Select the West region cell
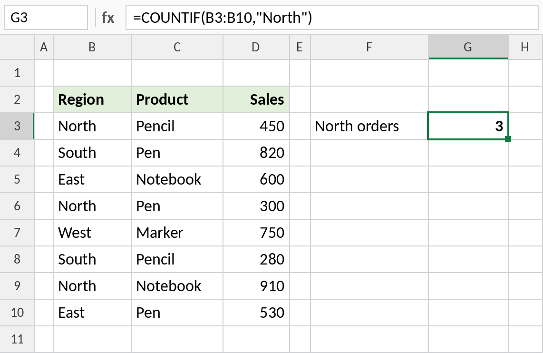Screen dimensions: 543x353 pos(92,233)
